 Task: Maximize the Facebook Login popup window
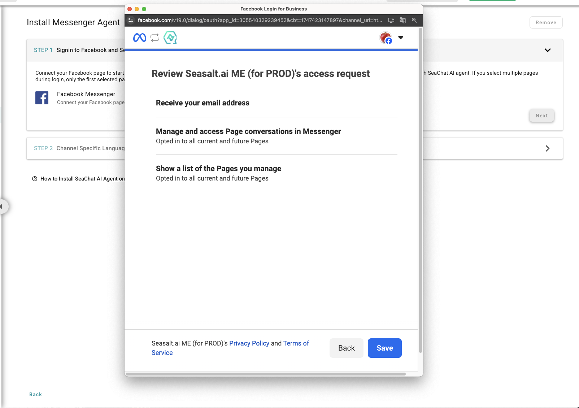pos(144,9)
